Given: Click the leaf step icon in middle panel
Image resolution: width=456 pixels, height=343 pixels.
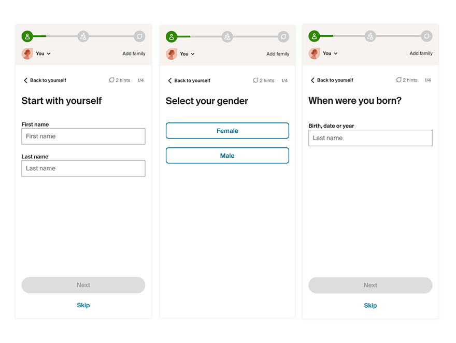Looking at the screenshot, I should 283,37.
